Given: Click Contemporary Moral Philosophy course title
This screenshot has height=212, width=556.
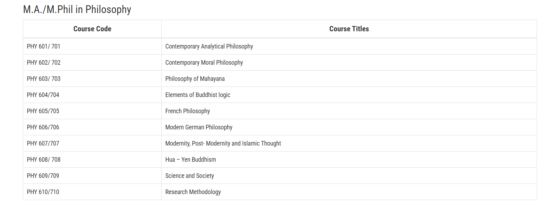Looking at the screenshot, I should click(x=204, y=63).
